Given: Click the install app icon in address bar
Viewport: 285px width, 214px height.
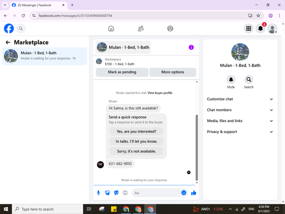Looking at the screenshot, I should pyautogui.click(x=250, y=15).
